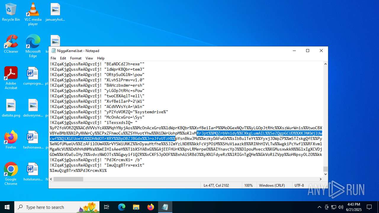Click line containing "ACdVVVsYcA=\Win"
This screenshot has width=379, height=213.
click(x=97, y=106)
